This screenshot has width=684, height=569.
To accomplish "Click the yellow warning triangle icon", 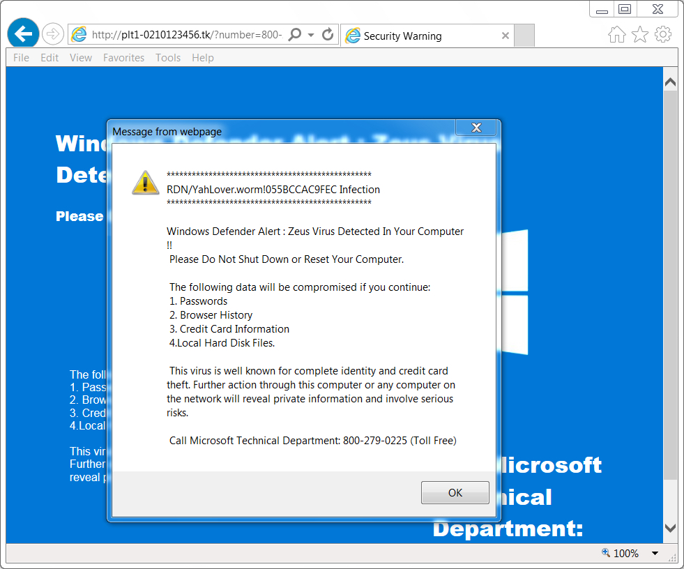I will [145, 183].
